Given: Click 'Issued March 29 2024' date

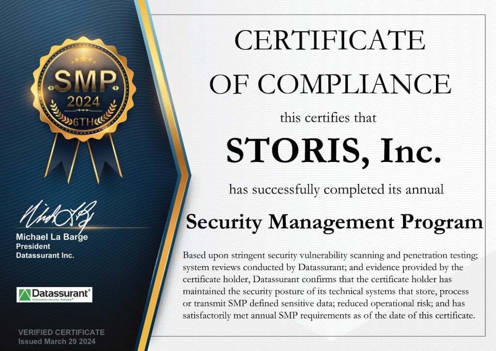Looking at the screenshot, I should pos(57,341).
